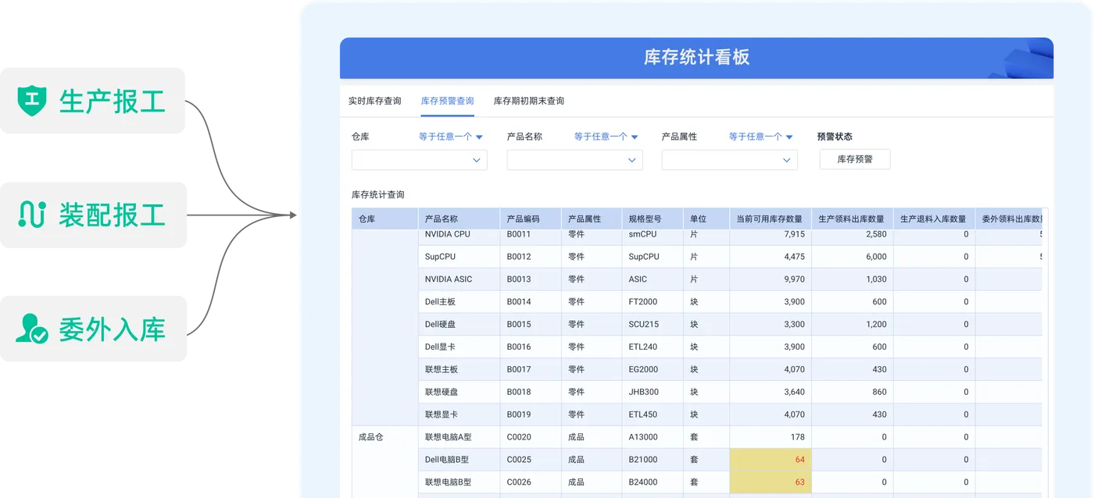Click product code B0015
Image resolution: width=1094 pixels, height=498 pixels.
519,325
